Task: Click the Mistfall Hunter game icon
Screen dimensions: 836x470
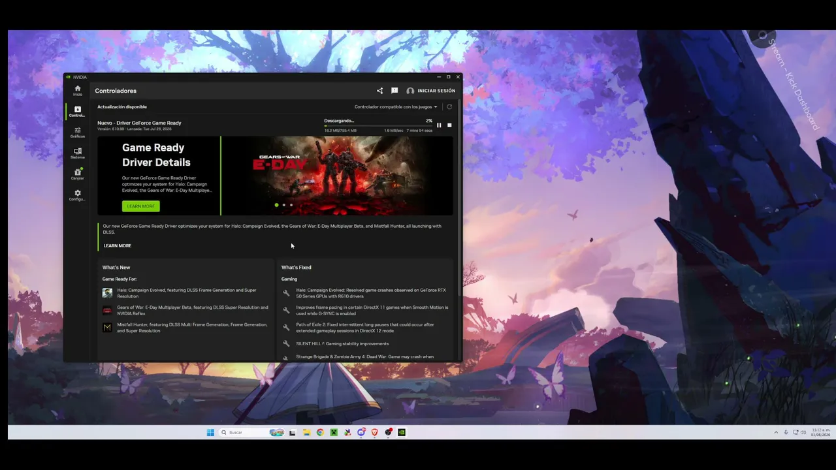Action: pyautogui.click(x=107, y=328)
